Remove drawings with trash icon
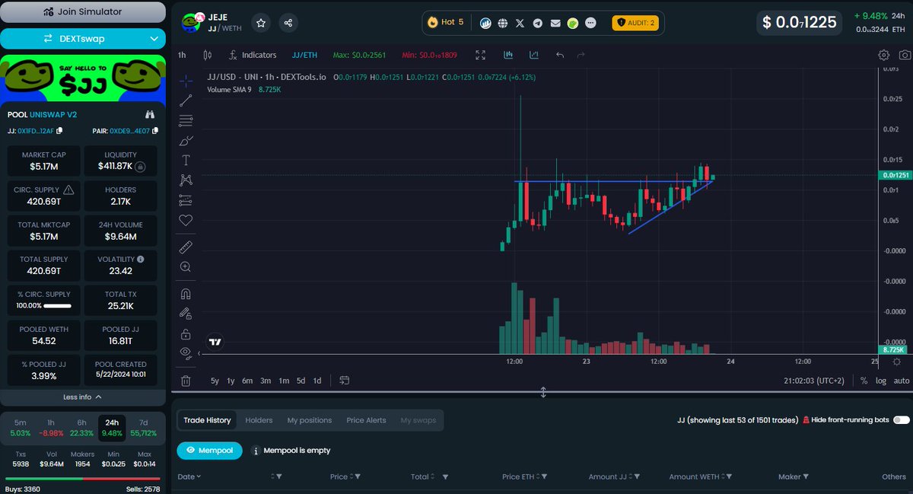The width and height of the screenshot is (913, 494). point(186,381)
